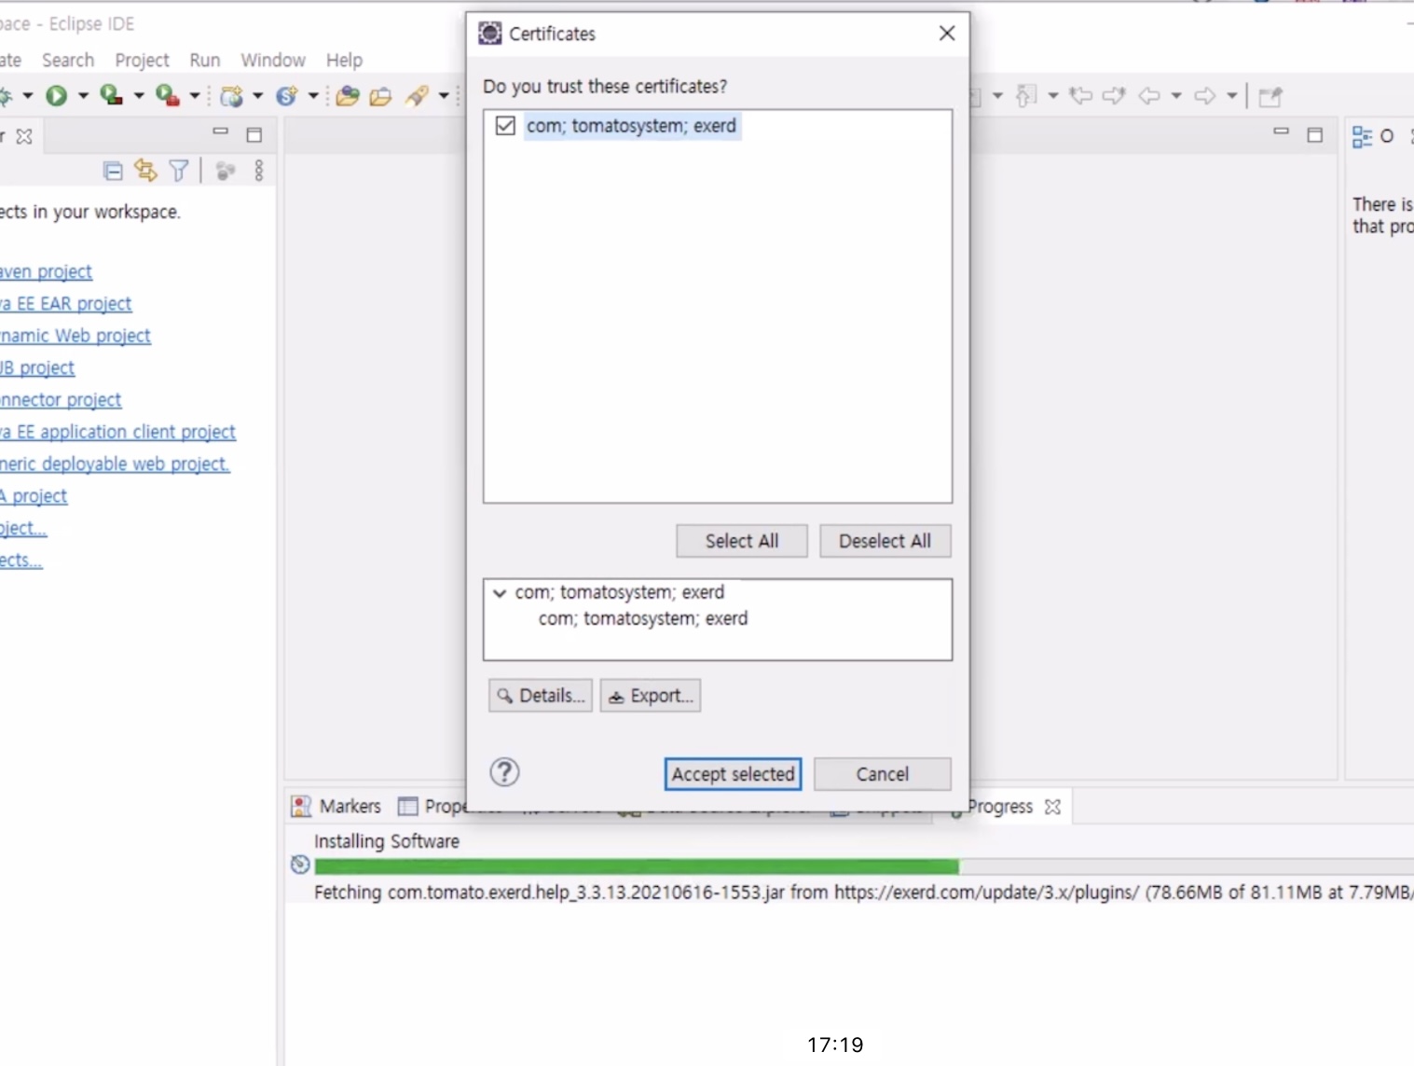Uncheck the com; tomatosystem; exerd certificate checkbox
Screen dimensions: 1414x1066
tap(505, 125)
